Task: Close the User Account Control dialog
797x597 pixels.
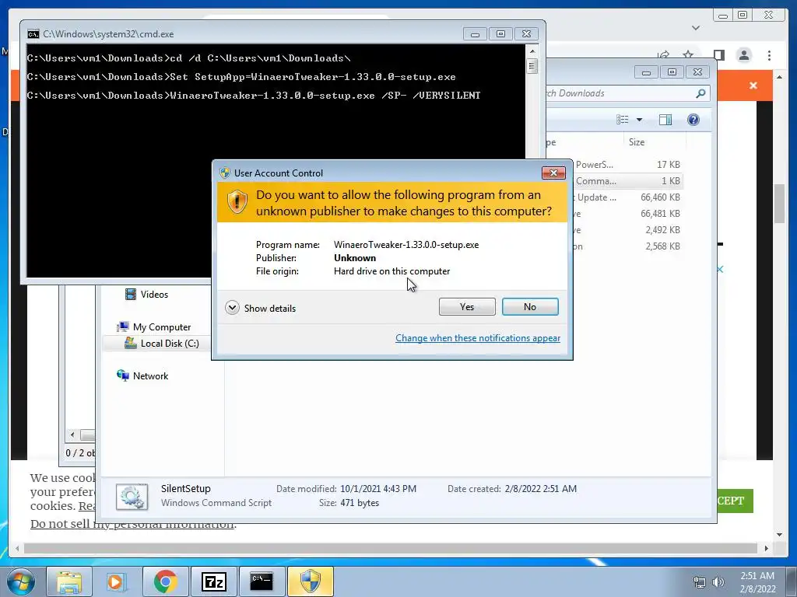Action: pyautogui.click(x=553, y=173)
